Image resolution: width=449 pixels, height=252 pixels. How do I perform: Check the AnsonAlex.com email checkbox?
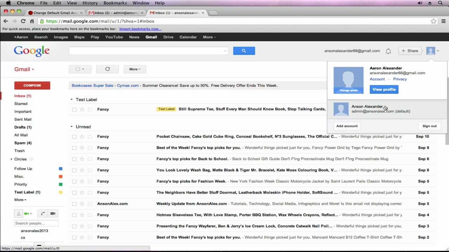click(x=74, y=204)
